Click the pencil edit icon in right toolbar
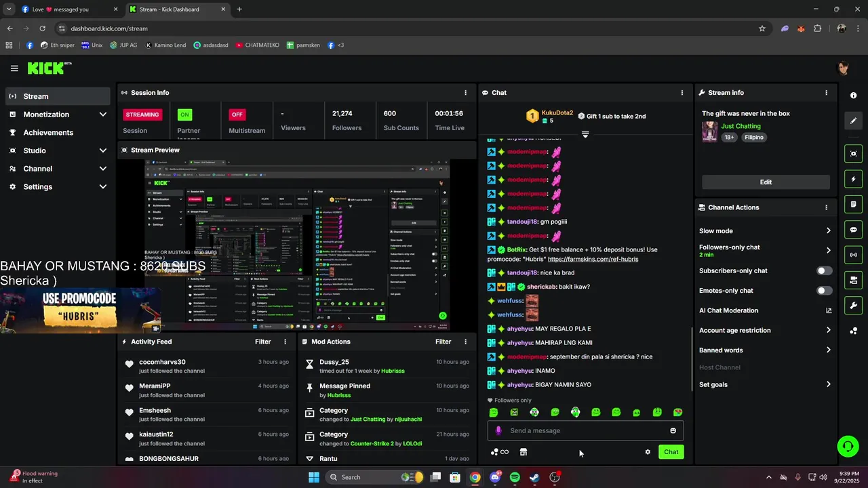This screenshot has height=488, width=868. [853, 121]
